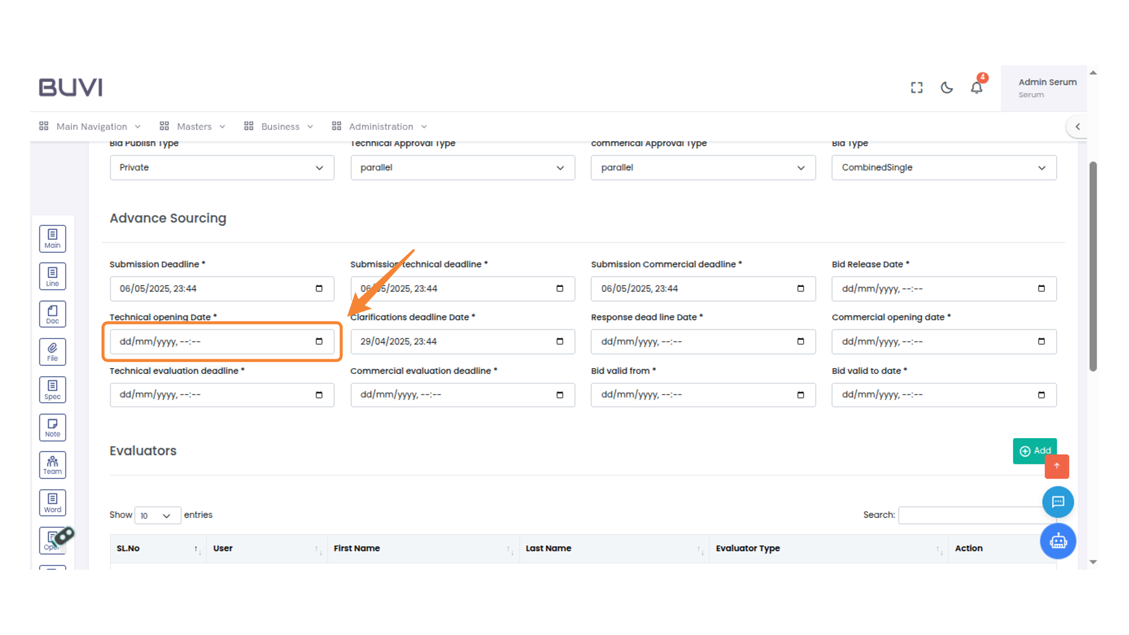Click the red scroll-to-top button
Screen dimensions: 1129x635
1057,466
